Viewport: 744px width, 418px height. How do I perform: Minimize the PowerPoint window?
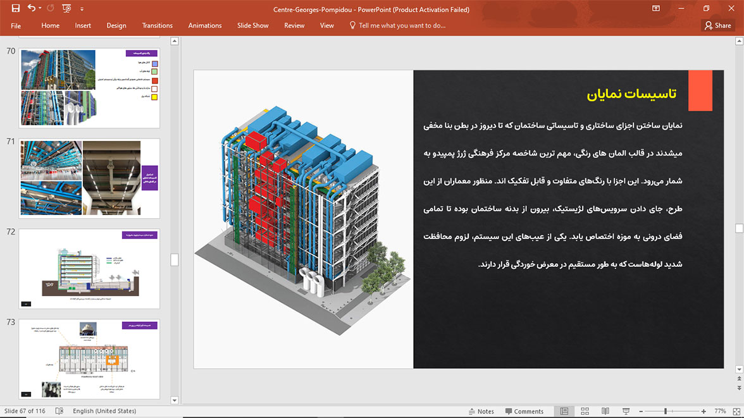pyautogui.click(x=681, y=9)
